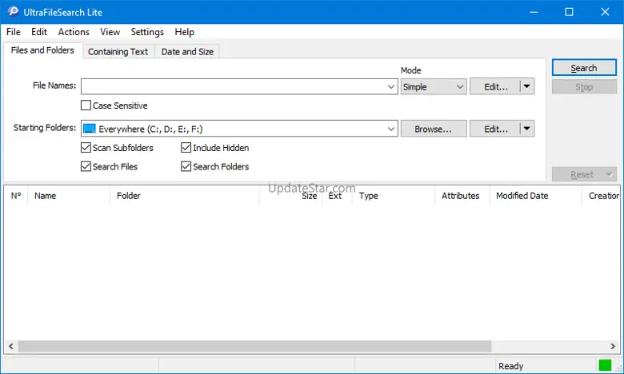Open the Settings menu

tap(147, 32)
